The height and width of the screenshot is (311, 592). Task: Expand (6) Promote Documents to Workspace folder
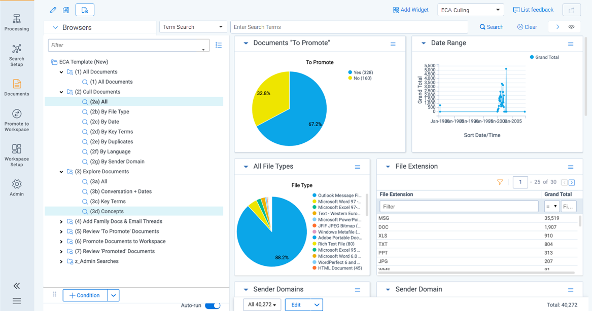click(61, 242)
